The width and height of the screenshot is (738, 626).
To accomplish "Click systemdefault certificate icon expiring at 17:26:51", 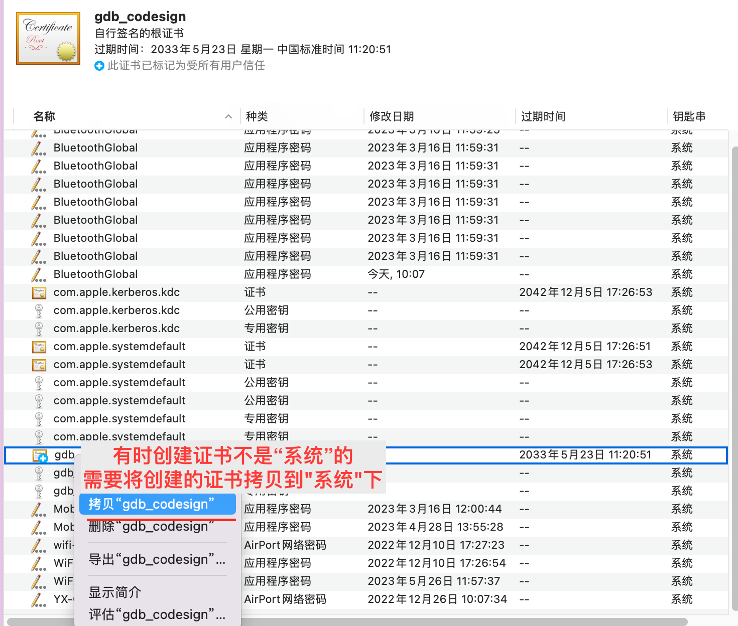I will pos(39,347).
